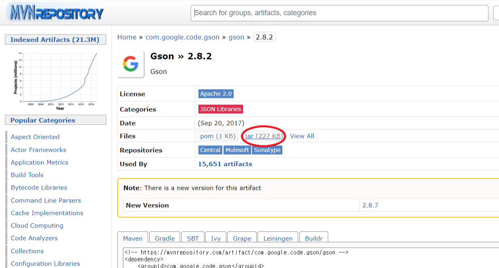This screenshot has width=499, height=268.
Task: Download the jar (227 KB) file
Action: tap(264, 136)
